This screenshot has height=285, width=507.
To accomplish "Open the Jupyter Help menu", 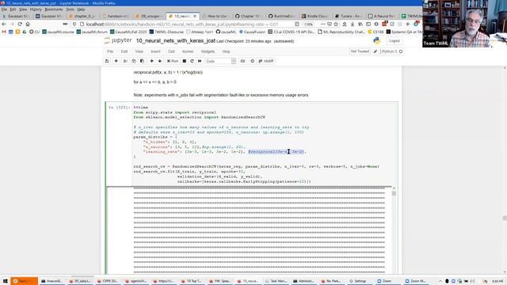I will [x=227, y=51].
